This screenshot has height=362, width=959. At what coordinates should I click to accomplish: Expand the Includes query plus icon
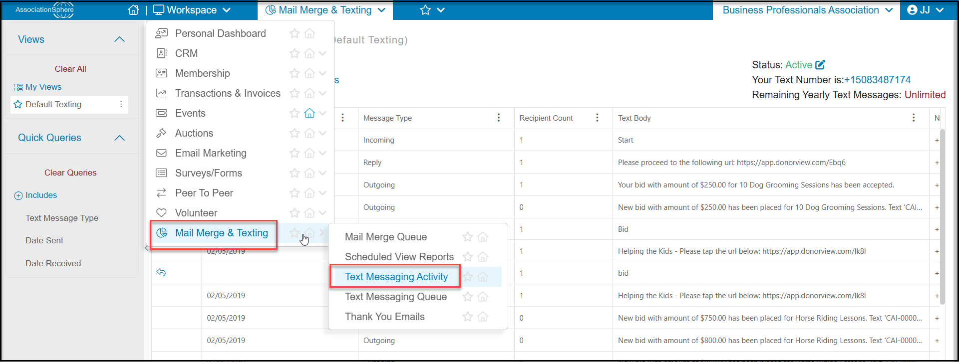tap(18, 195)
